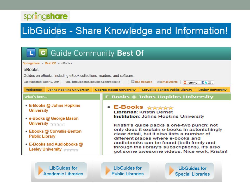
Task: Click the What's here... box header
Action: click(61, 97)
